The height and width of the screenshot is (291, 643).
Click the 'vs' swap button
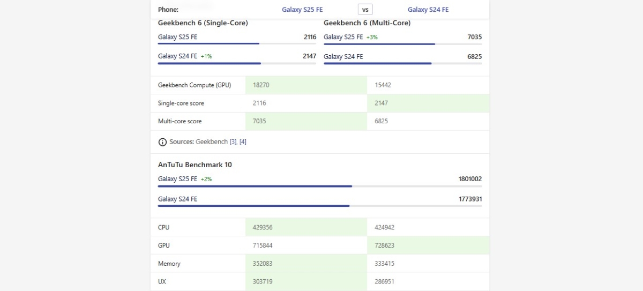coord(365,10)
